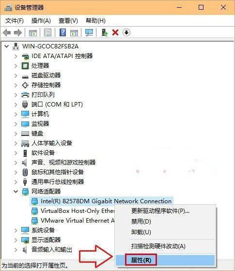Expand the 键盘 category

[x=16, y=134]
